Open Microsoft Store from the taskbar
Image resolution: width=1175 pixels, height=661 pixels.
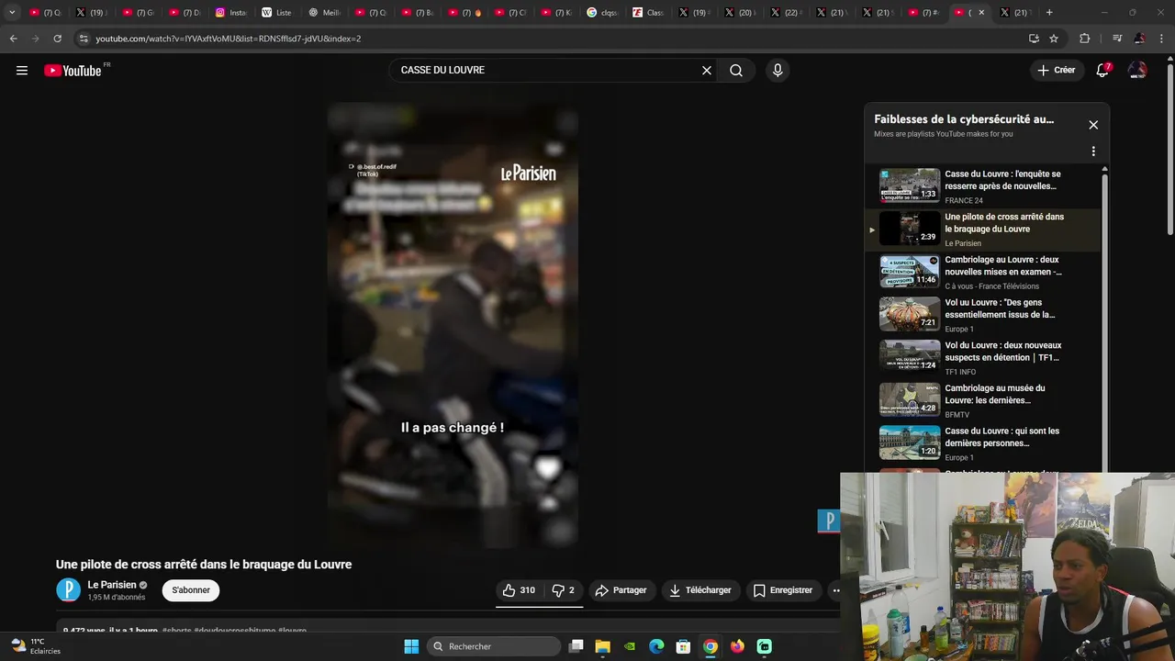tap(683, 646)
